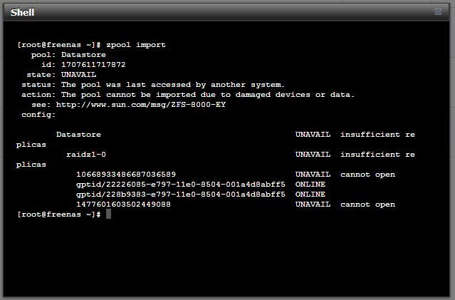Click the gptid/22226085 device entry
The height and width of the screenshot is (300, 455).
[x=181, y=184]
